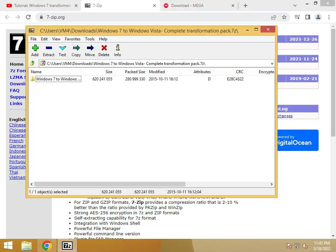Open the Chrome media control icon
This screenshot has width=336, height=252.
click(297, 17)
